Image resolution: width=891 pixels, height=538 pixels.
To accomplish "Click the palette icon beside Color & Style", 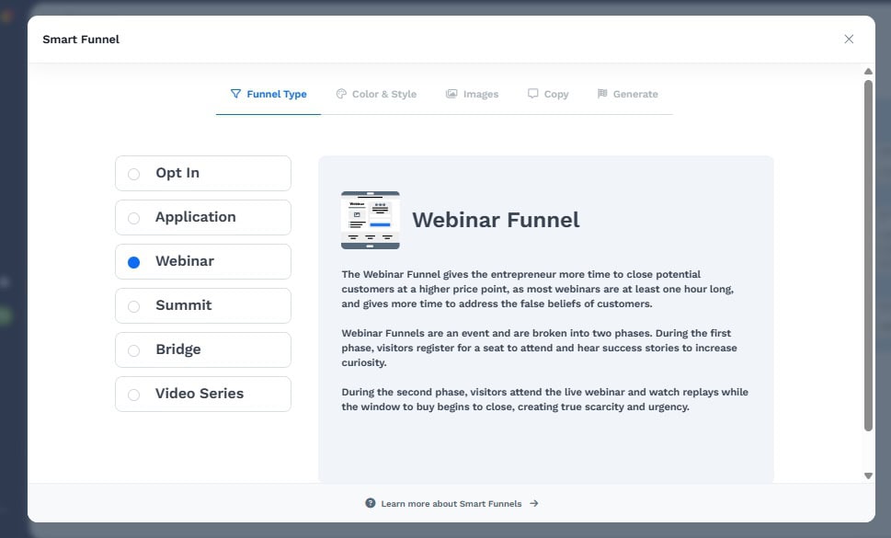I will pyautogui.click(x=340, y=94).
